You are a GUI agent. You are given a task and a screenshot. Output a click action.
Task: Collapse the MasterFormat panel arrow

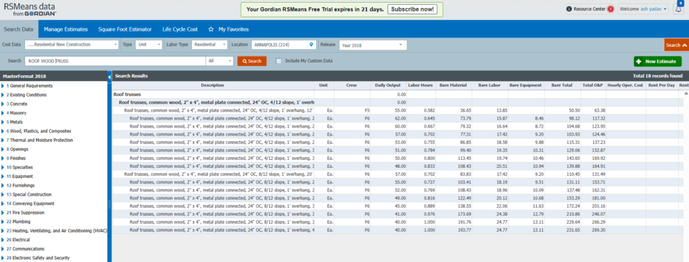click(110, 77)
